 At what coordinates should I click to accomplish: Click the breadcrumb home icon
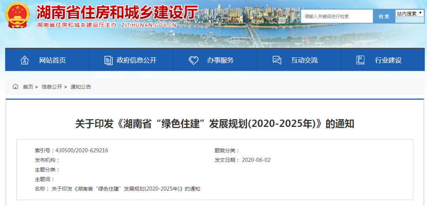(15, 87)
